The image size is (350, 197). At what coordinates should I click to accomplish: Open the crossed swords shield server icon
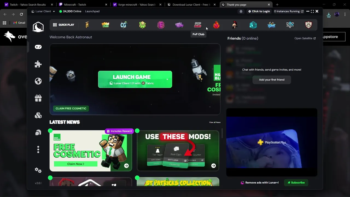tap(308, 25)
